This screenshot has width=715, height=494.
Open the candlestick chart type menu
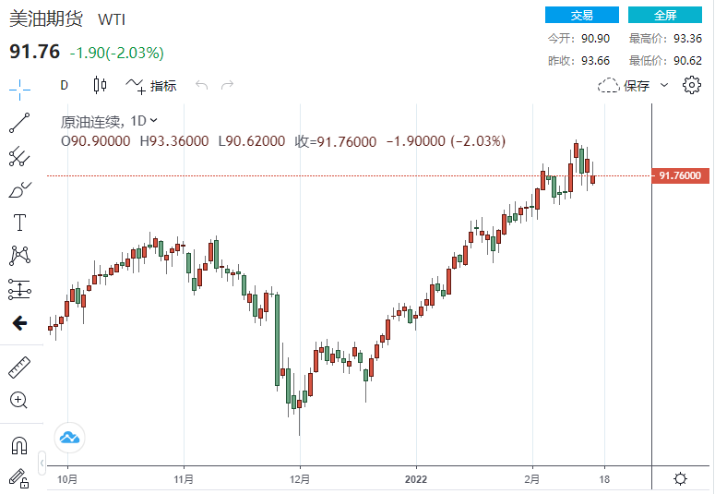(x=100, y=86)
